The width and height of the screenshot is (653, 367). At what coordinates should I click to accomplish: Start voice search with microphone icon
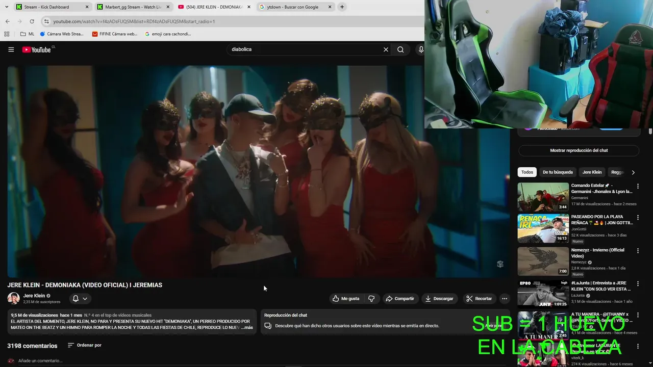click(421, 49)
